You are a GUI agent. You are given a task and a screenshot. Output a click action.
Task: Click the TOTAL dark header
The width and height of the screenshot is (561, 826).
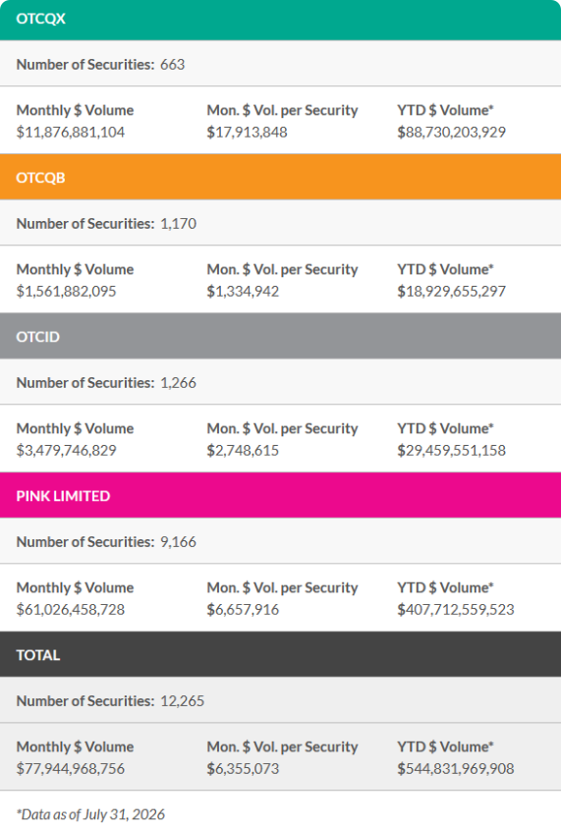point(280,654)
